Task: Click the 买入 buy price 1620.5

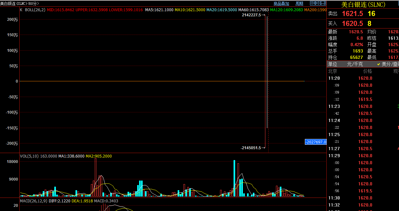Action: [352, 23]
